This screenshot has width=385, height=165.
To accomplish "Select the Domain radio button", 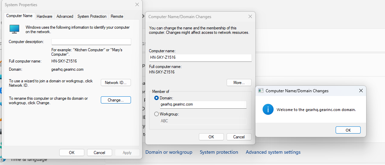I will pos(157,98).
